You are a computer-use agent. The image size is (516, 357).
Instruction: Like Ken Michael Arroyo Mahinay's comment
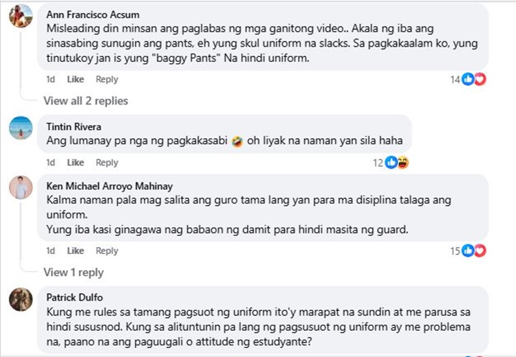pyautogui.click(x=76, y=251)
